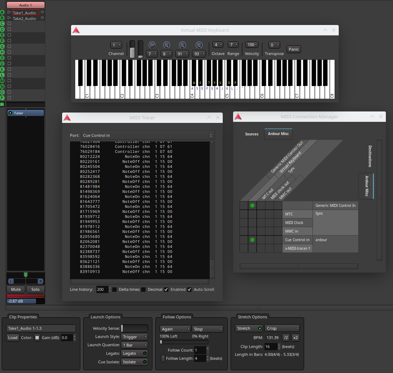Click the Fader processor's green LED
Viewport: 393px width, 373px height.
pyautogui.click(x=10, y=113)
